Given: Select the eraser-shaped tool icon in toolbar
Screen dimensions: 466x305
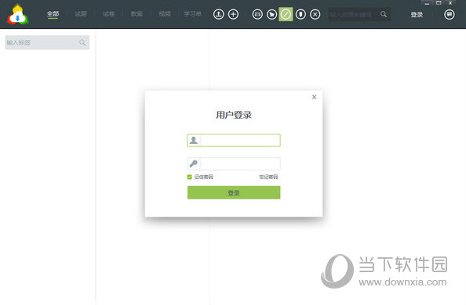Looking at the screenshot, I should click(x=300, y=14).
